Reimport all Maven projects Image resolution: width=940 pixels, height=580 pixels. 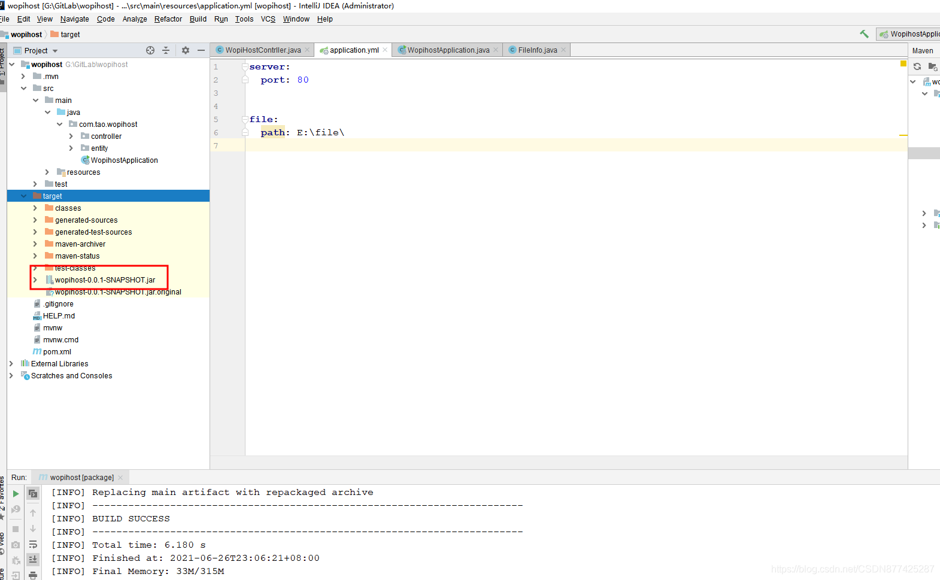coord(917,66)
